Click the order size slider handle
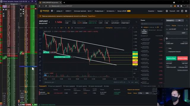Image resolution: width=190 pixels, height=106 pixels. coord(167,39)
